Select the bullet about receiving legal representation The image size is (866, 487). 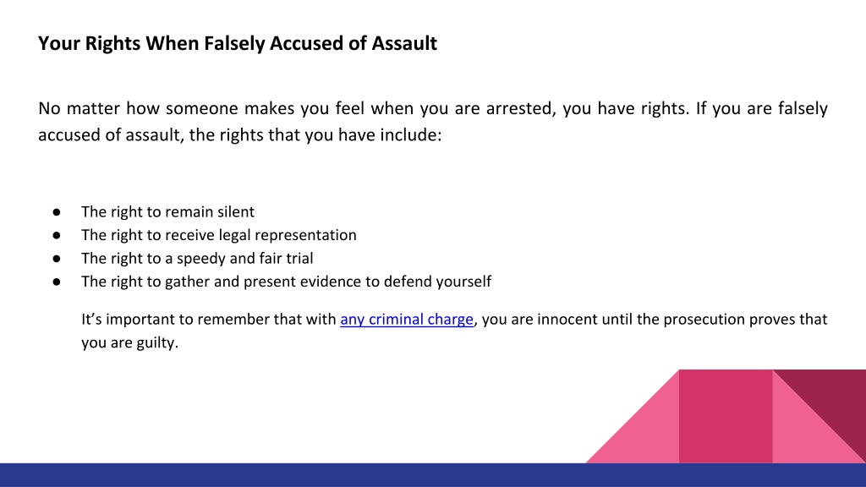point(219,235)
